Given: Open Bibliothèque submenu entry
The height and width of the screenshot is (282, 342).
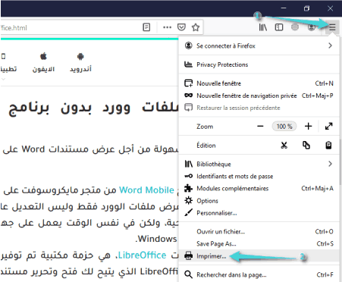Looking at the screenshot, I should 259,164.
